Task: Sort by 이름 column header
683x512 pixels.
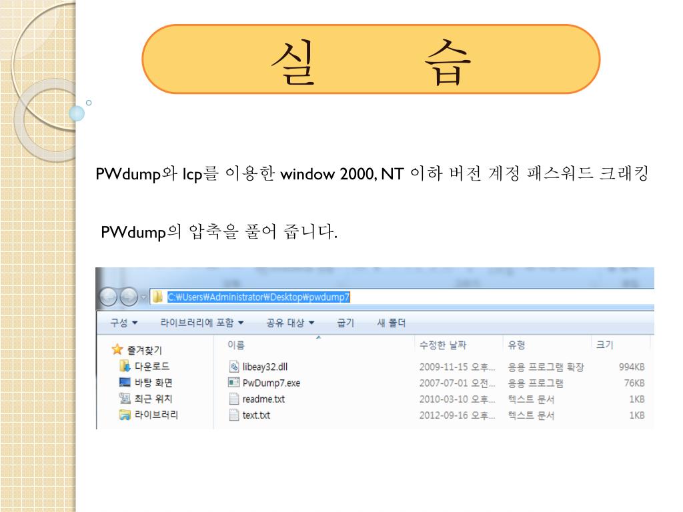Action: 235,345
